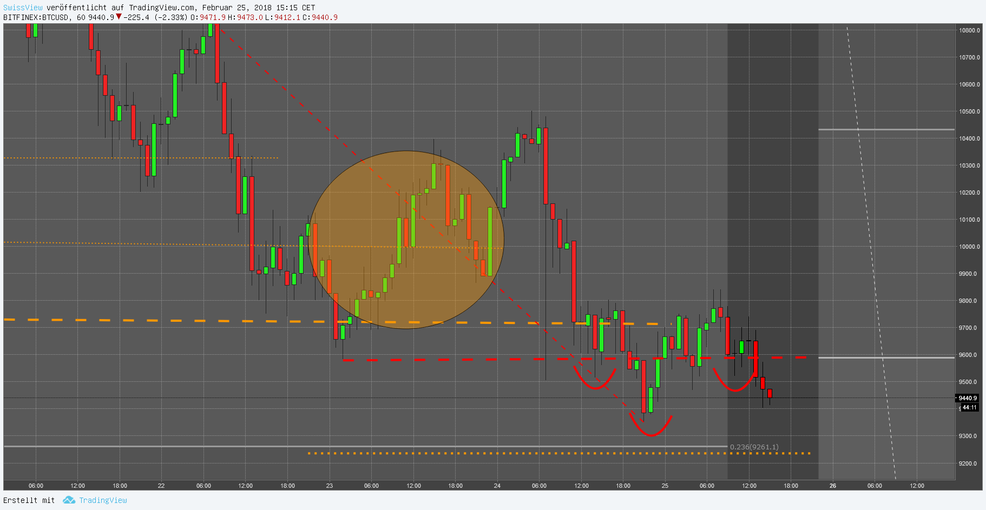Viewport: 986px width, 510px height.
Task: Click the open value O:9471.9
Action: 208,17
